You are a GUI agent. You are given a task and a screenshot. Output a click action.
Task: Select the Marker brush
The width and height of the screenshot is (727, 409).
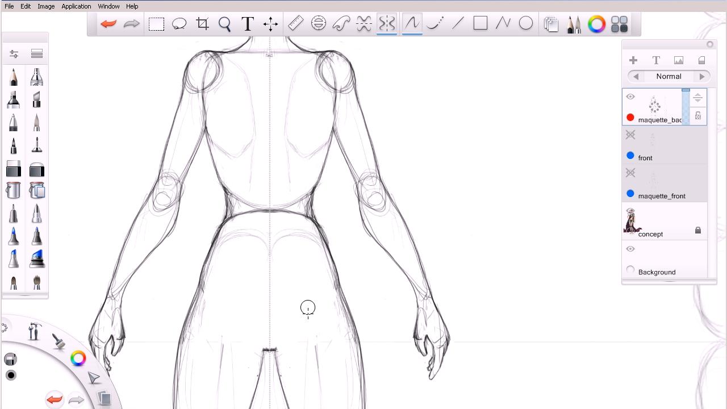[14, 100]
